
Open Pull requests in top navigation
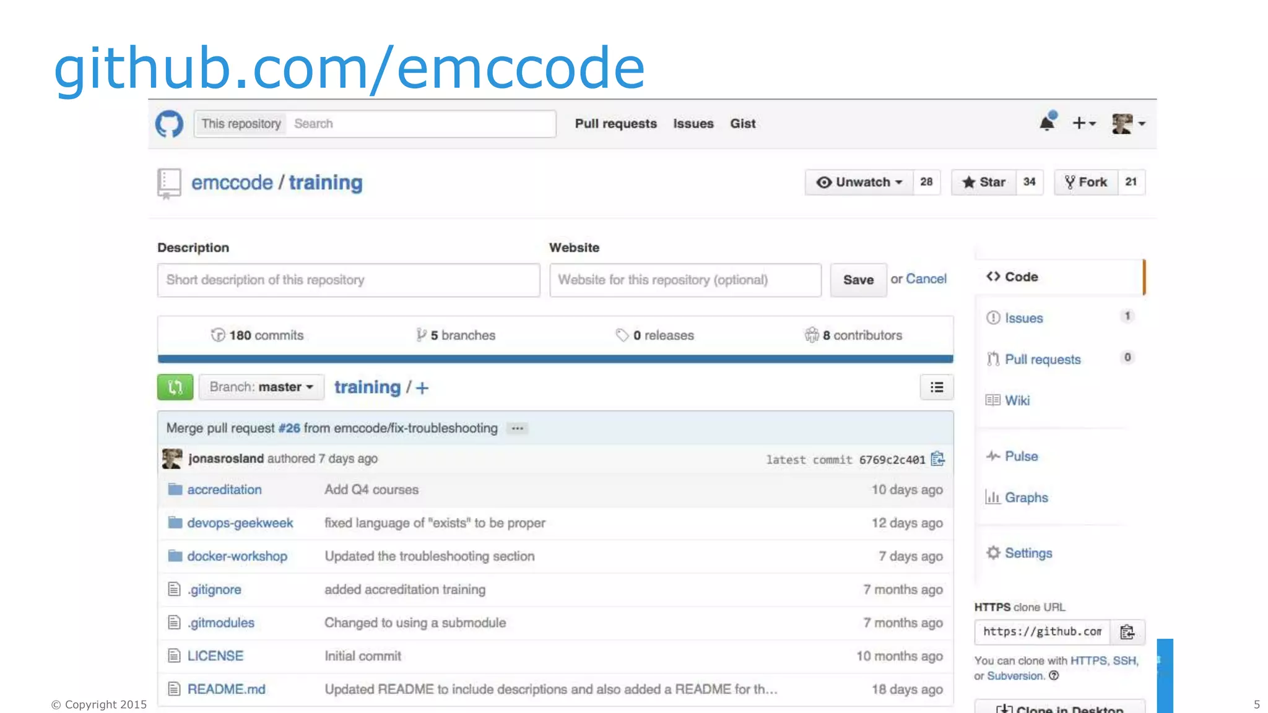point(615,124)
